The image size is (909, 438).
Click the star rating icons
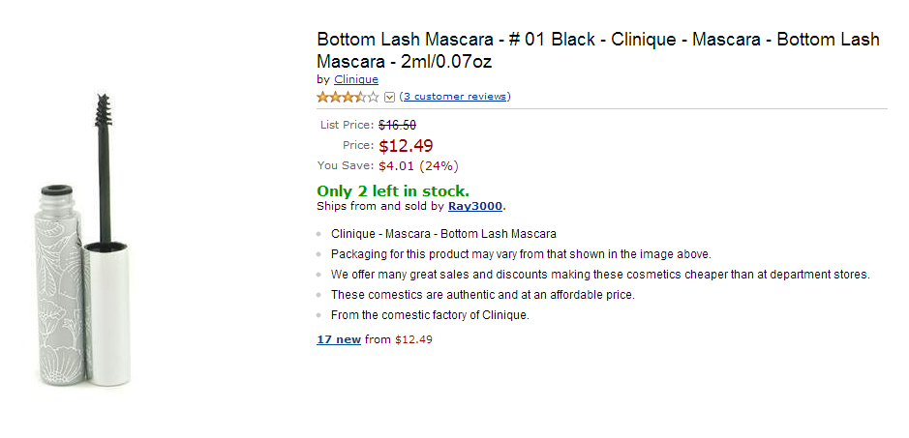click(348, 97)
